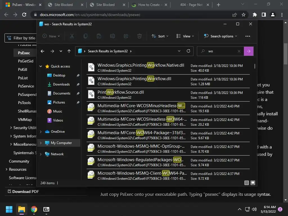
Task: Clear the 'wo' search text with the X
Action: 239,51
